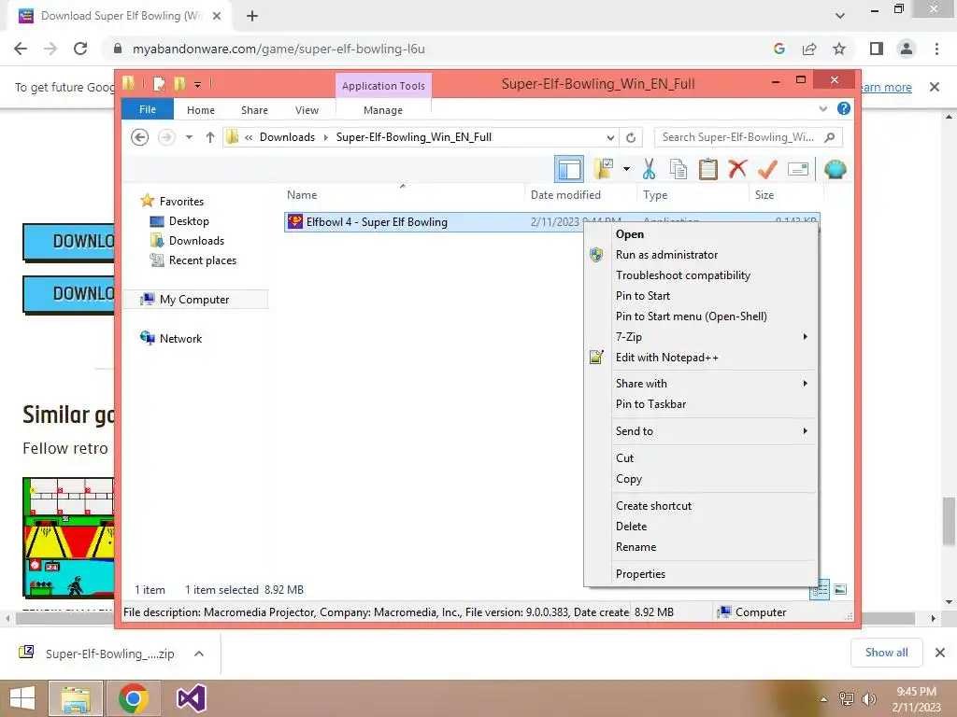Open the folder options dropdown arrow
Image resolution: width=957 pixels, height=717 pixels.
click(x=626, y=169)
